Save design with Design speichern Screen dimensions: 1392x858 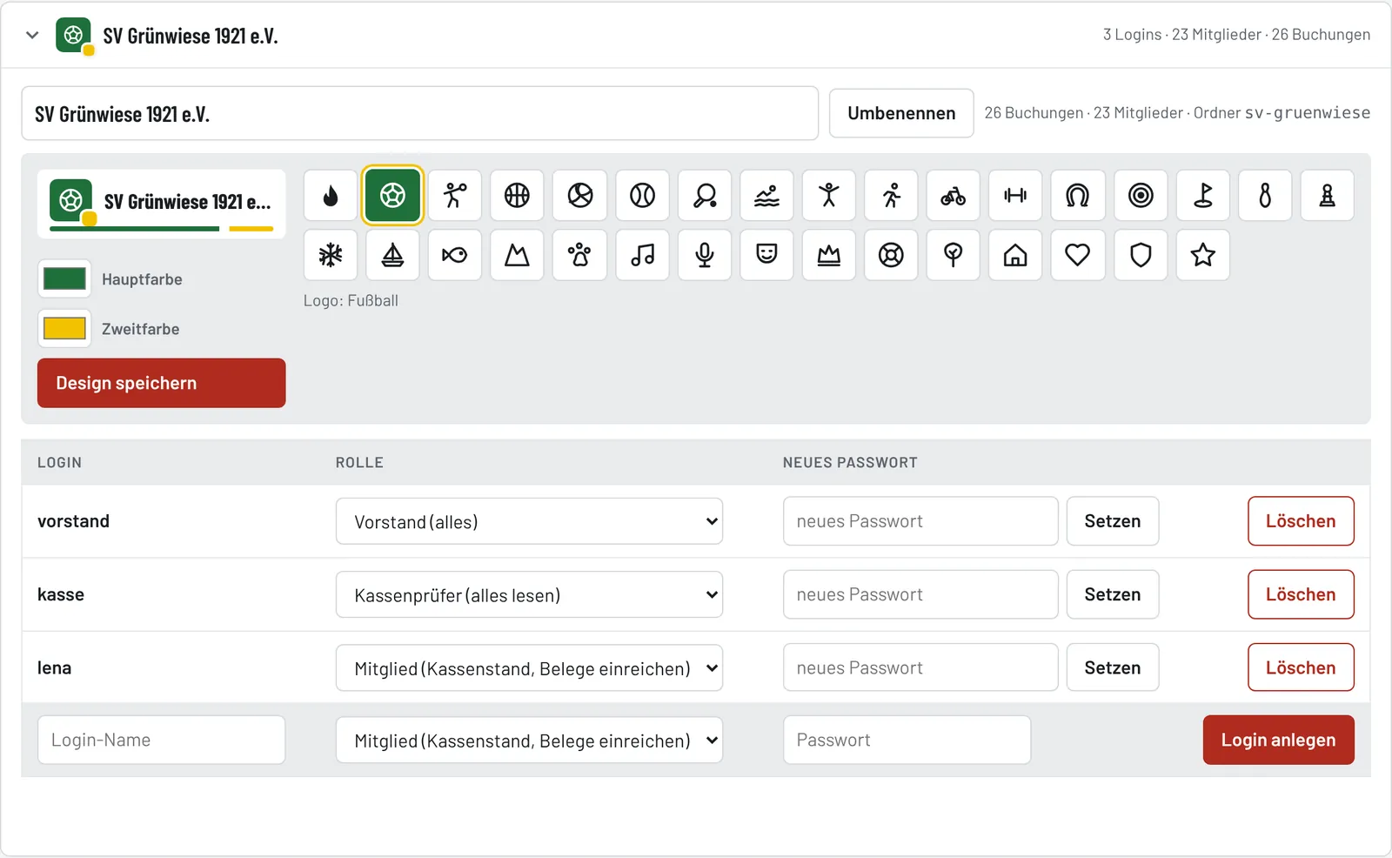161,383
